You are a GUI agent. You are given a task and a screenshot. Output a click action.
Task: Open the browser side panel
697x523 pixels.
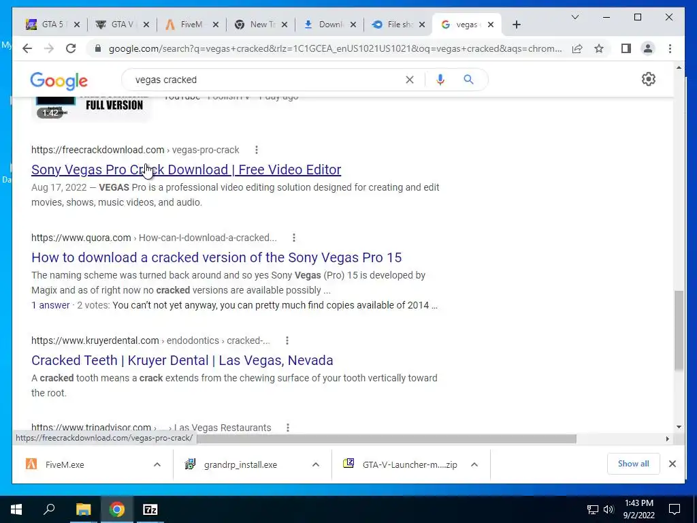pyautogui.click(x=626, y=48)
